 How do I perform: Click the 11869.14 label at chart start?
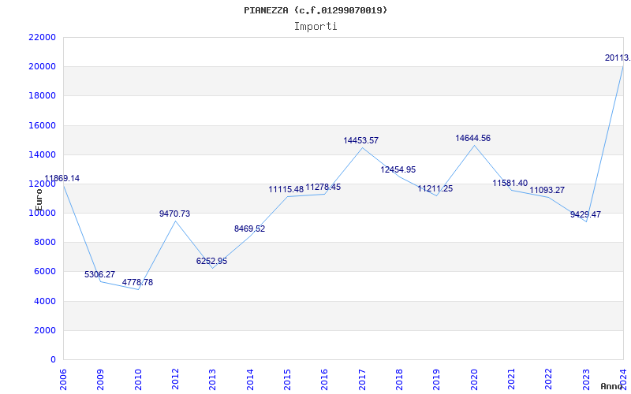point(62,179)
